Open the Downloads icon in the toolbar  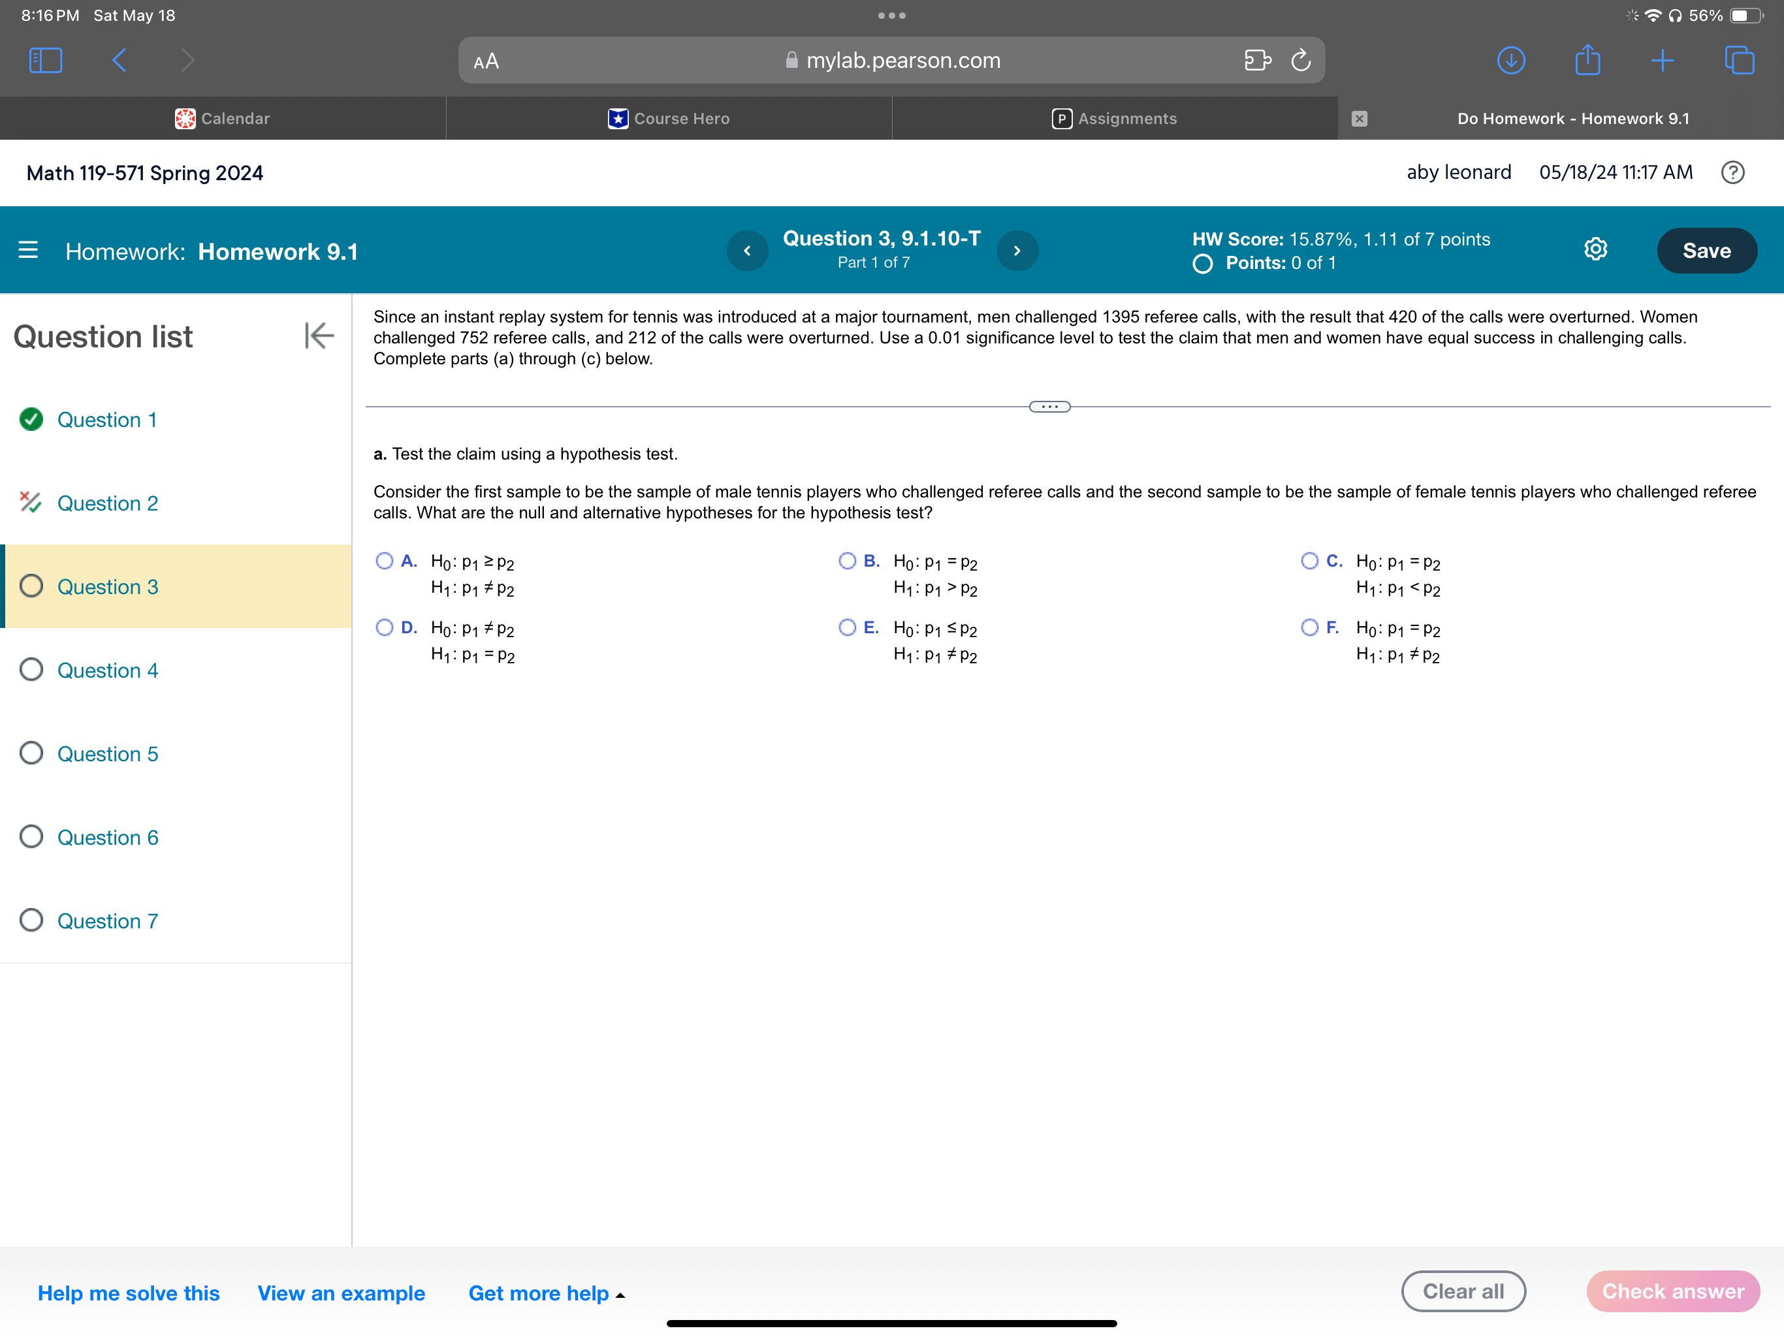1510,59
